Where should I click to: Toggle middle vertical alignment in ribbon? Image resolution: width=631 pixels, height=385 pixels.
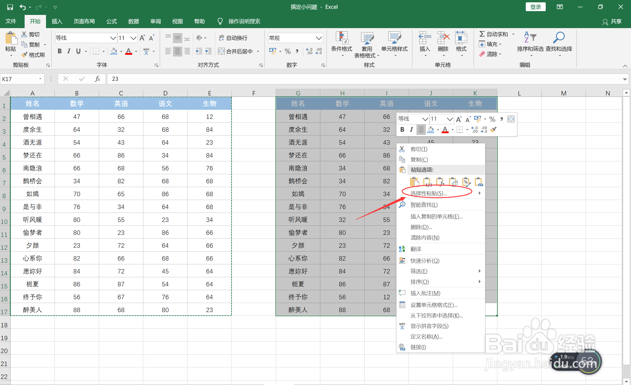coord(177,38)
